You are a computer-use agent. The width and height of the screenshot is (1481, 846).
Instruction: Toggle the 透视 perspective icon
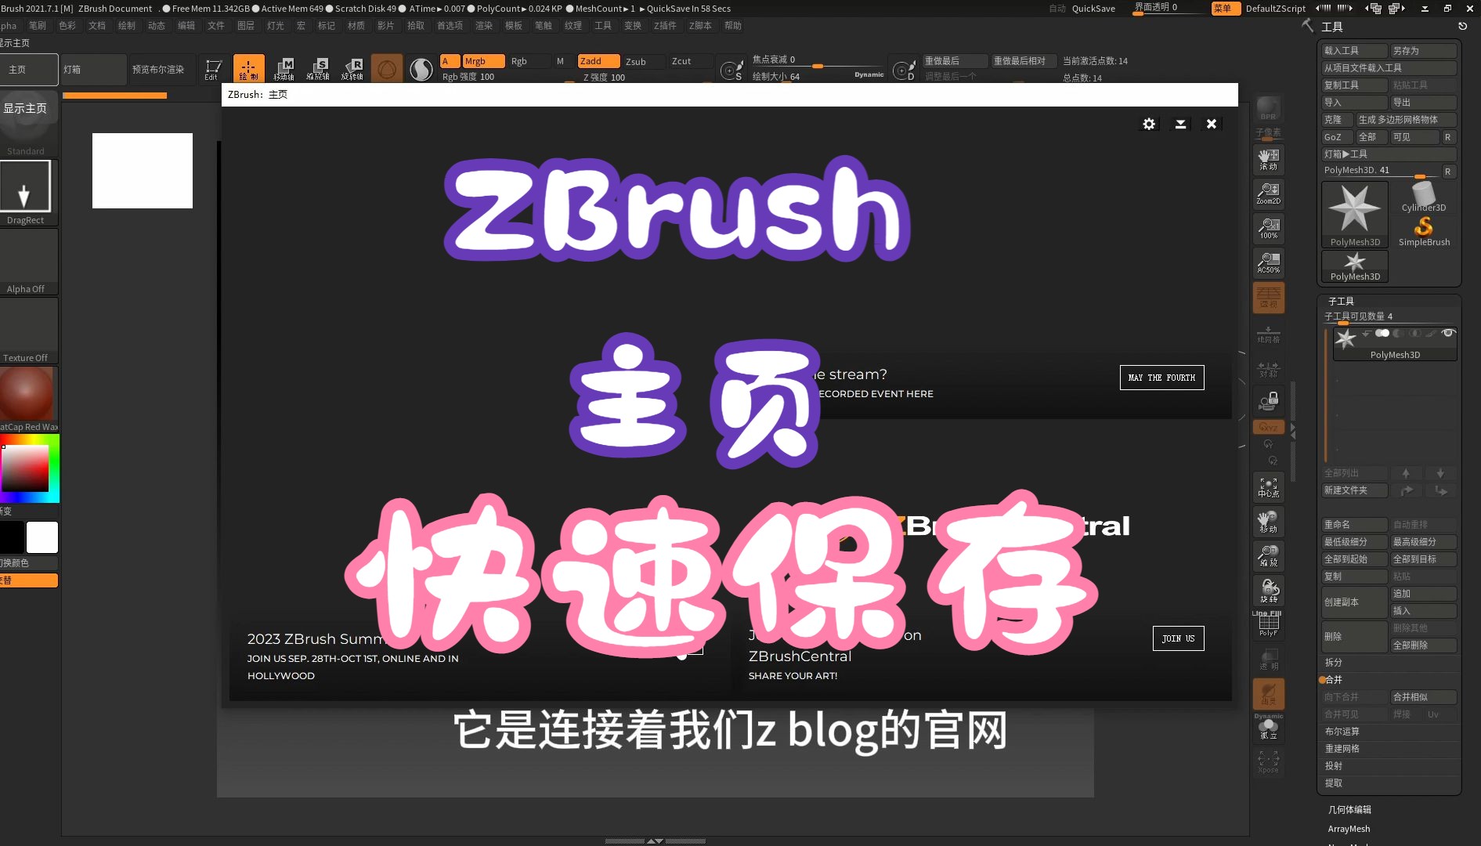(1268, 298)
